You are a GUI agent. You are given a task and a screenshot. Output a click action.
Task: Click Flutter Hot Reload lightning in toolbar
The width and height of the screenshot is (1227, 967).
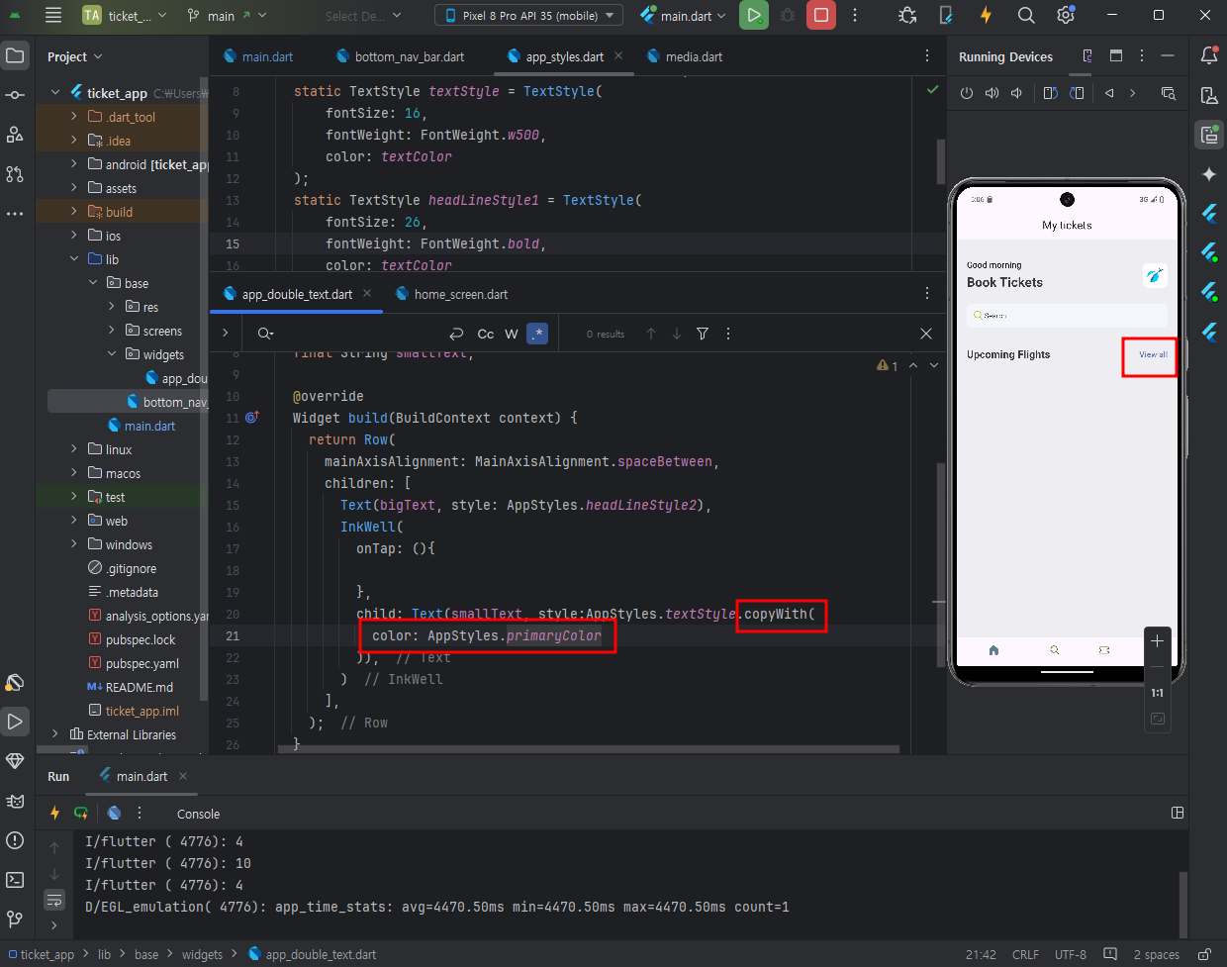tap(986, 15)
